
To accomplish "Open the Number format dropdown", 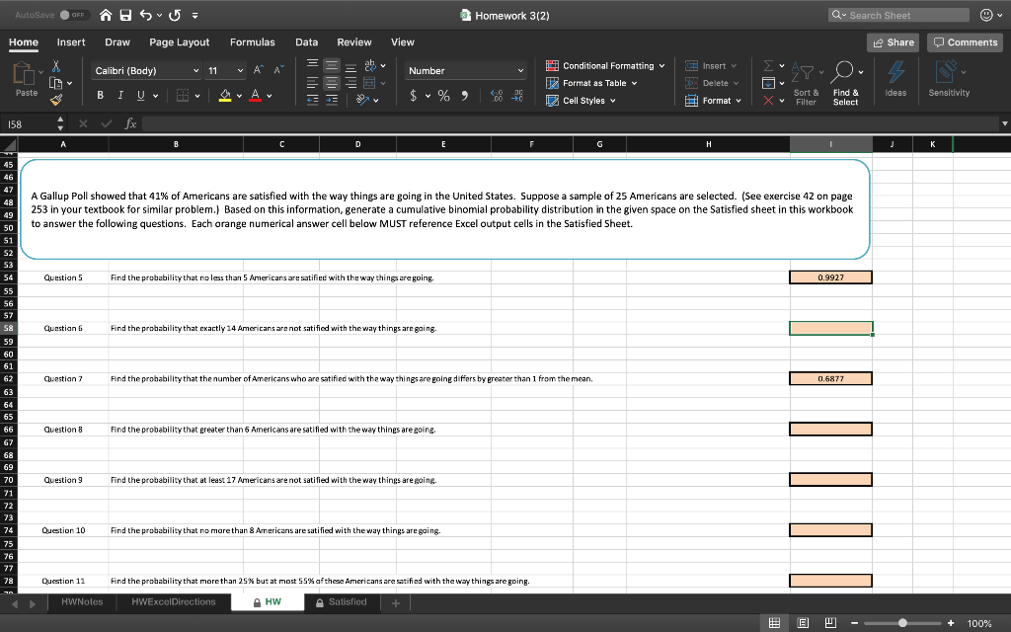I will point(464,69).
